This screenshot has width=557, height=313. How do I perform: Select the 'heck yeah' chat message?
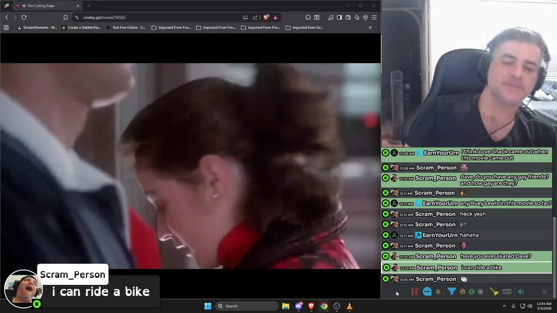(x=466, y=214)
